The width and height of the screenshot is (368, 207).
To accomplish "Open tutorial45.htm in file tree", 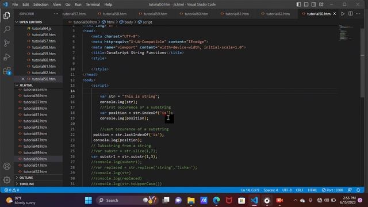I will (x=35, y=133).
